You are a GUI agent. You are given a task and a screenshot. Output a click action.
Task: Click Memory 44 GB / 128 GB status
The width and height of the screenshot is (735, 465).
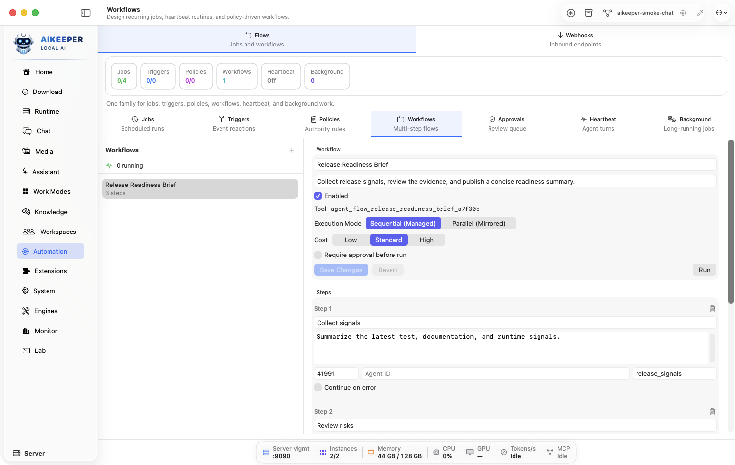tap(395, 452)
